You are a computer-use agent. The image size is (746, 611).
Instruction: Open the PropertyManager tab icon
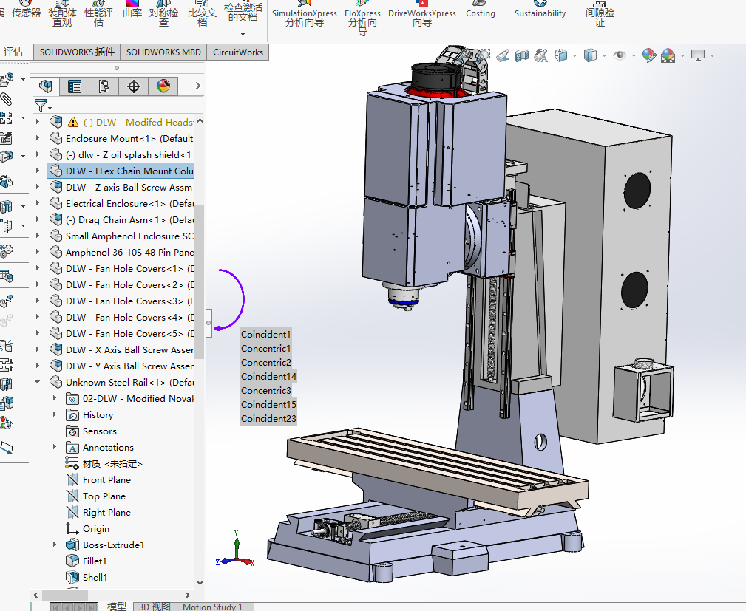(x=75, y=86)
